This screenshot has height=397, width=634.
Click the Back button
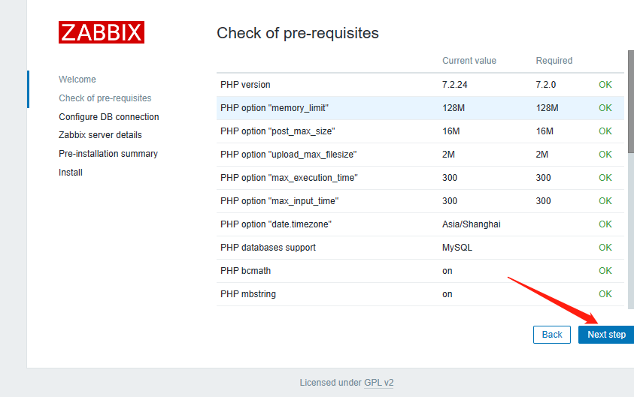tap(552, 335)
